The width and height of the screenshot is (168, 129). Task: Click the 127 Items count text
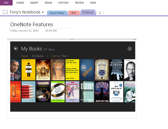[49, 49]
